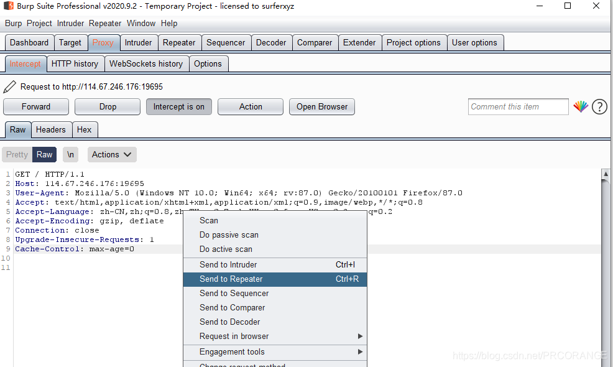Open the highlight color picker icon

(x=581, y=106)
